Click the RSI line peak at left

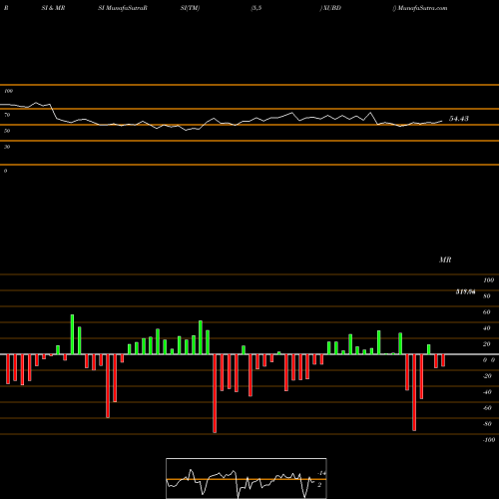pyautogui.click(x=36, y=103)
